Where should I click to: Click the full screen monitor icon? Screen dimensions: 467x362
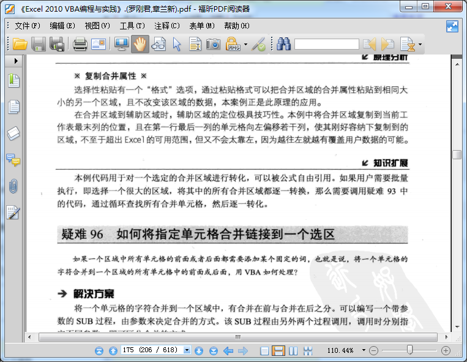pos(122,44)
